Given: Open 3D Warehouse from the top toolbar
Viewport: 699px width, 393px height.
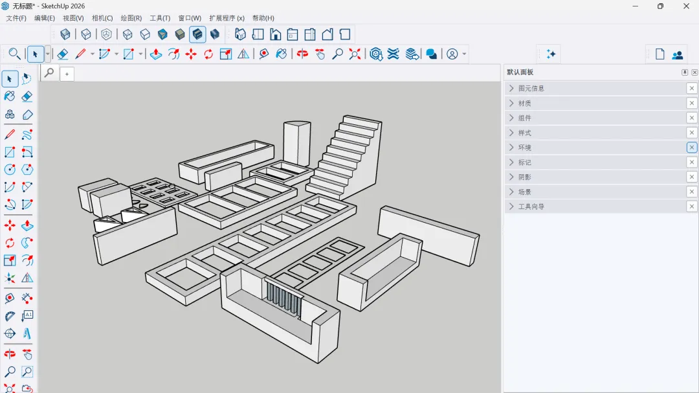Looking at the screenshot, I should [376, 54].
